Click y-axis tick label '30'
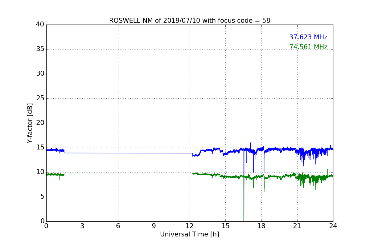Viewport: 370px width, 246px height. [x=40, y=74]
